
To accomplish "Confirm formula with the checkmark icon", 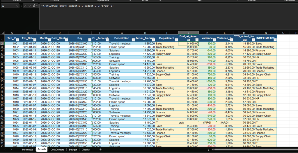I will click(x=30, y=6).
